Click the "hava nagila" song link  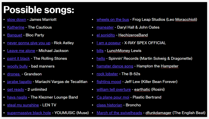click(x=17, y=97)
